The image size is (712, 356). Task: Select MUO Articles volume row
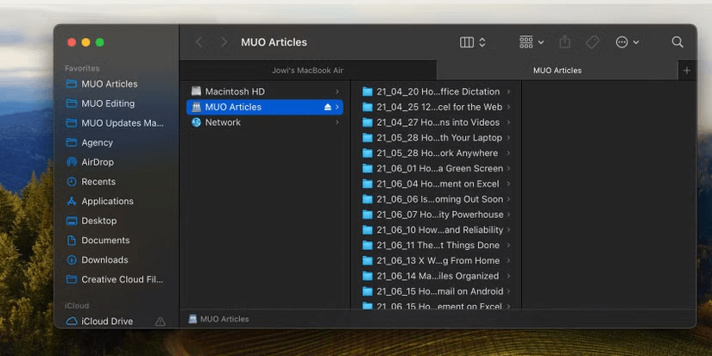265,107
